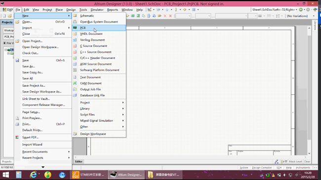Collapse the top project tree node

click(x=6, y=50)
